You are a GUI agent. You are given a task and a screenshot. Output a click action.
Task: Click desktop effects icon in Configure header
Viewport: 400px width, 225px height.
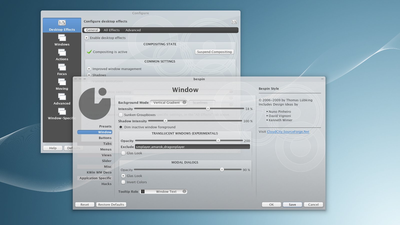(x=234, y=22)
